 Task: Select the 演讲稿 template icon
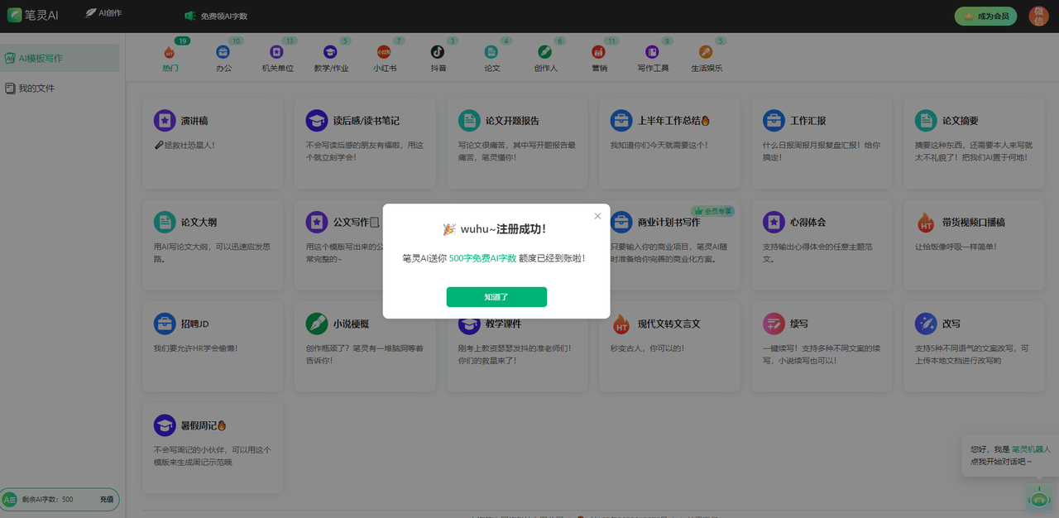(164, 120)
